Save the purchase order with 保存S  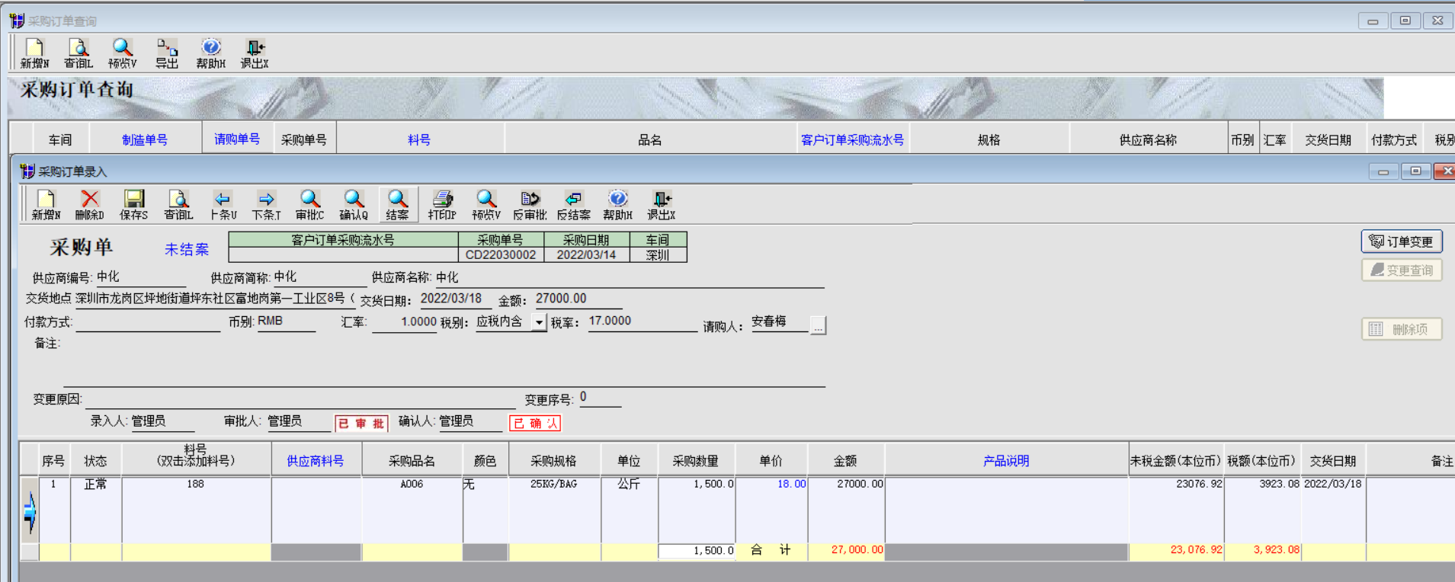pos(133,204)
